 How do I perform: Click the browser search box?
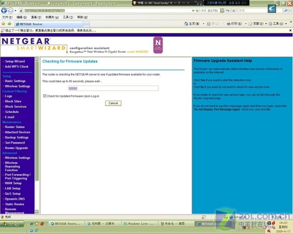click(253, 11)
